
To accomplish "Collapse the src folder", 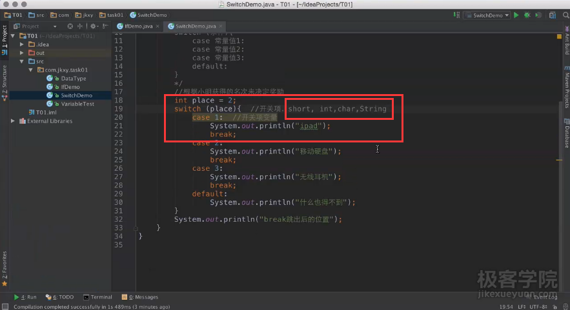I will point(22,61).
